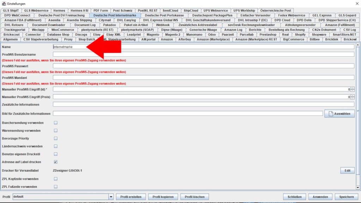Switch to sevDesk Rechnungsdownloader tab
The height and width of the screenshot is (203, 361).
[251, 25]
